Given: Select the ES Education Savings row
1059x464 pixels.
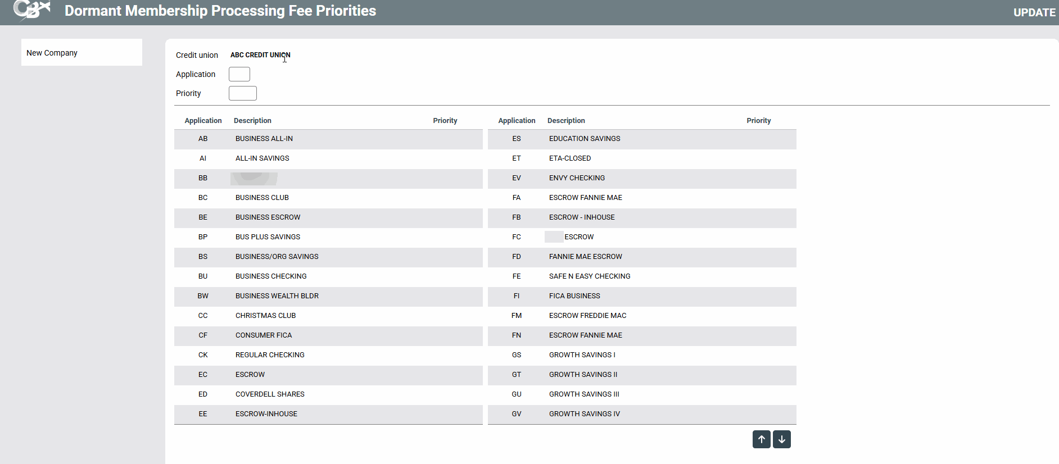Looking at the screenshot, I should point(641,139).
